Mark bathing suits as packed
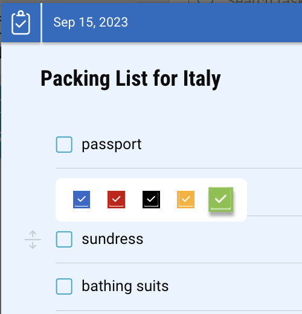 [64, 286]
